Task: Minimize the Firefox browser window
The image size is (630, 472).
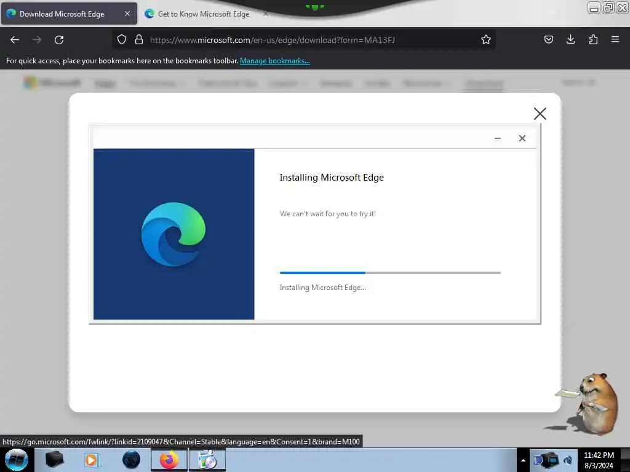Action: pos(594,7)
